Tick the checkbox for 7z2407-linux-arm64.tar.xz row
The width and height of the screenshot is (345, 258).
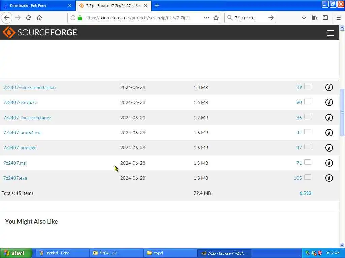point(308,86)
